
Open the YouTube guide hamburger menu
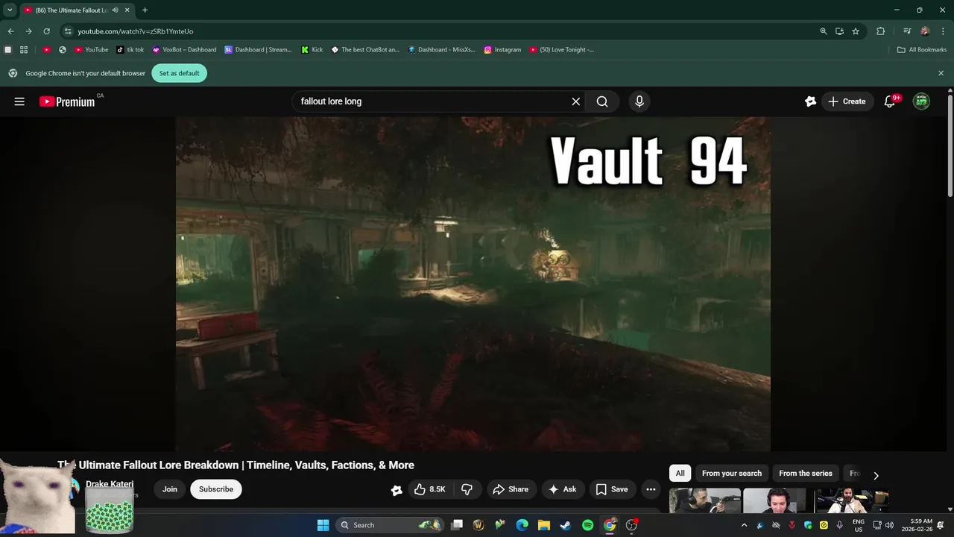[19, 101]
